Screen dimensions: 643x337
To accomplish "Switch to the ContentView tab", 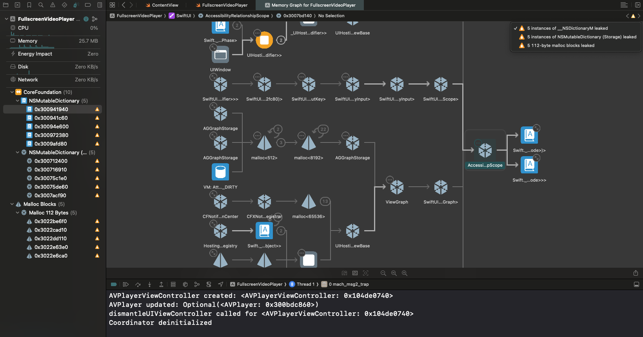I will click(165, 5).
